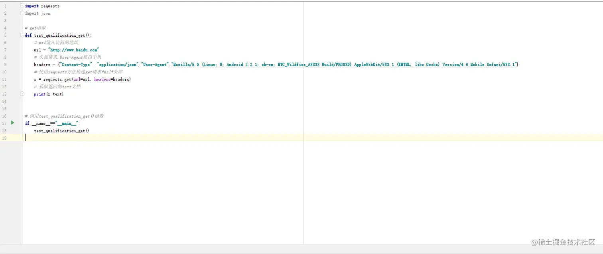
Task: Click line number 9 in the gutter
Action: (x=5, y=65)
